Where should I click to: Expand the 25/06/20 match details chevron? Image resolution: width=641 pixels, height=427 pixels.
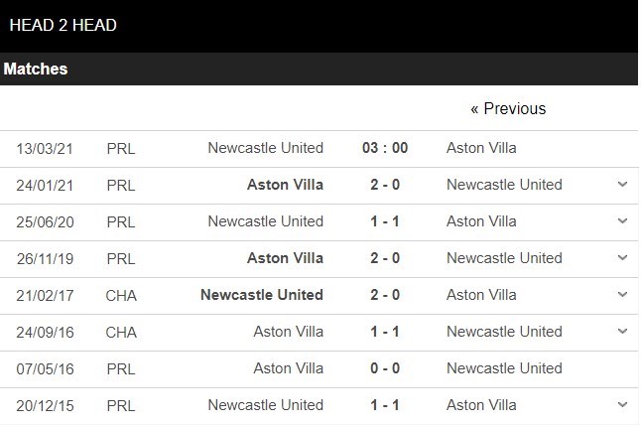[622, 221]
